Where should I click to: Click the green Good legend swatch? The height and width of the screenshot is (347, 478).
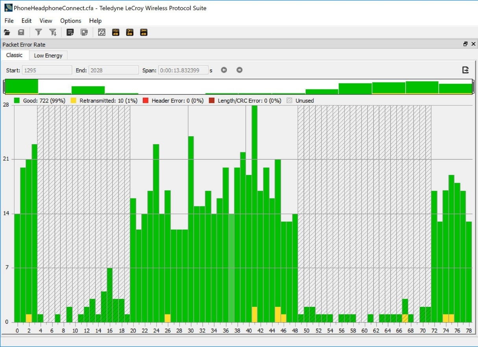coord(17,101)
